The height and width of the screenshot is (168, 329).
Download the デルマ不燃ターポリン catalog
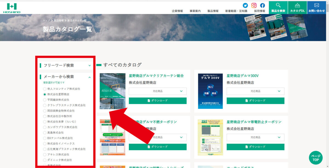(x=158, y=147)
